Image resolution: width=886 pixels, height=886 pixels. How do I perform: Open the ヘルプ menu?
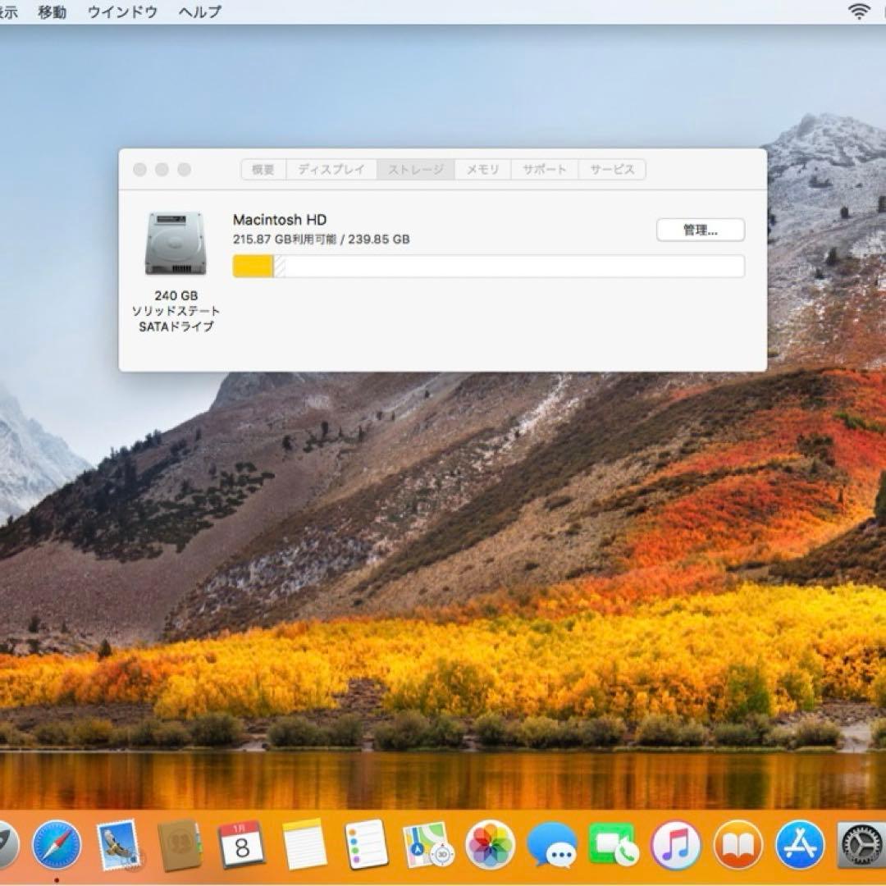199,11
